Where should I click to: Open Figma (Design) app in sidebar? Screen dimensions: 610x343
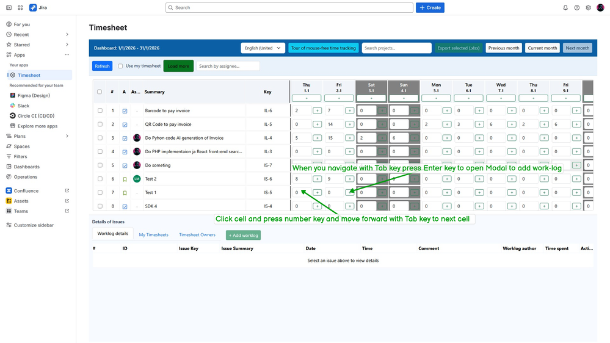(x=34, y=96)
